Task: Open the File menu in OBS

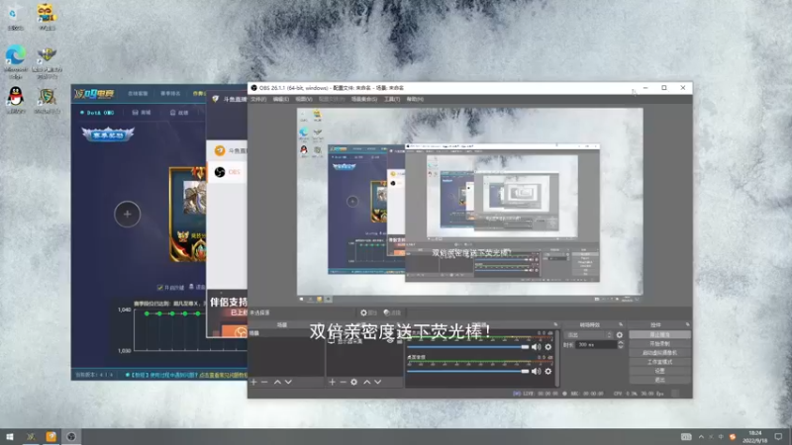Action: 258,100
